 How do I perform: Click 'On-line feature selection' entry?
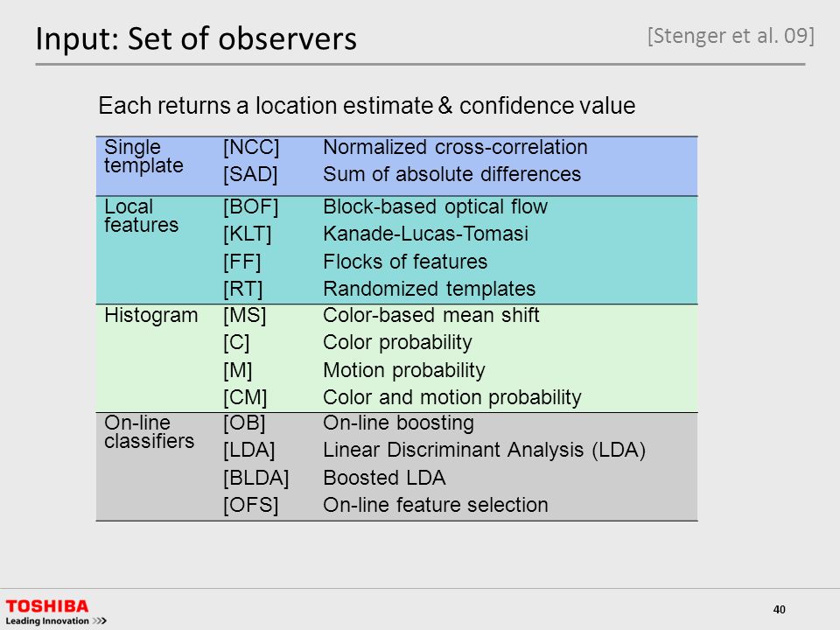coord(436,505)
